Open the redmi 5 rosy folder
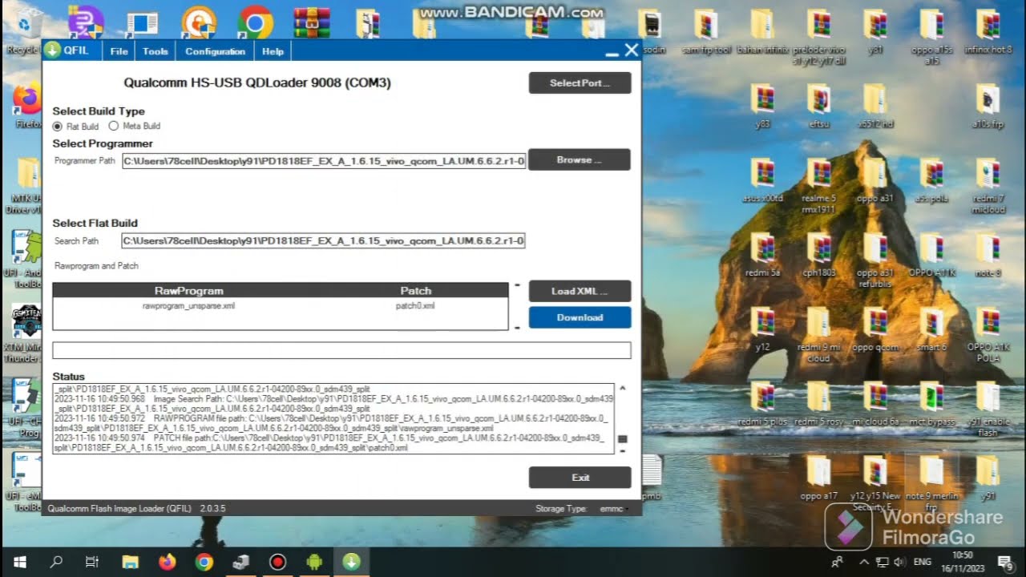Image resolution: width=1026 pixels, height=577 pixels. click(818, 405)
